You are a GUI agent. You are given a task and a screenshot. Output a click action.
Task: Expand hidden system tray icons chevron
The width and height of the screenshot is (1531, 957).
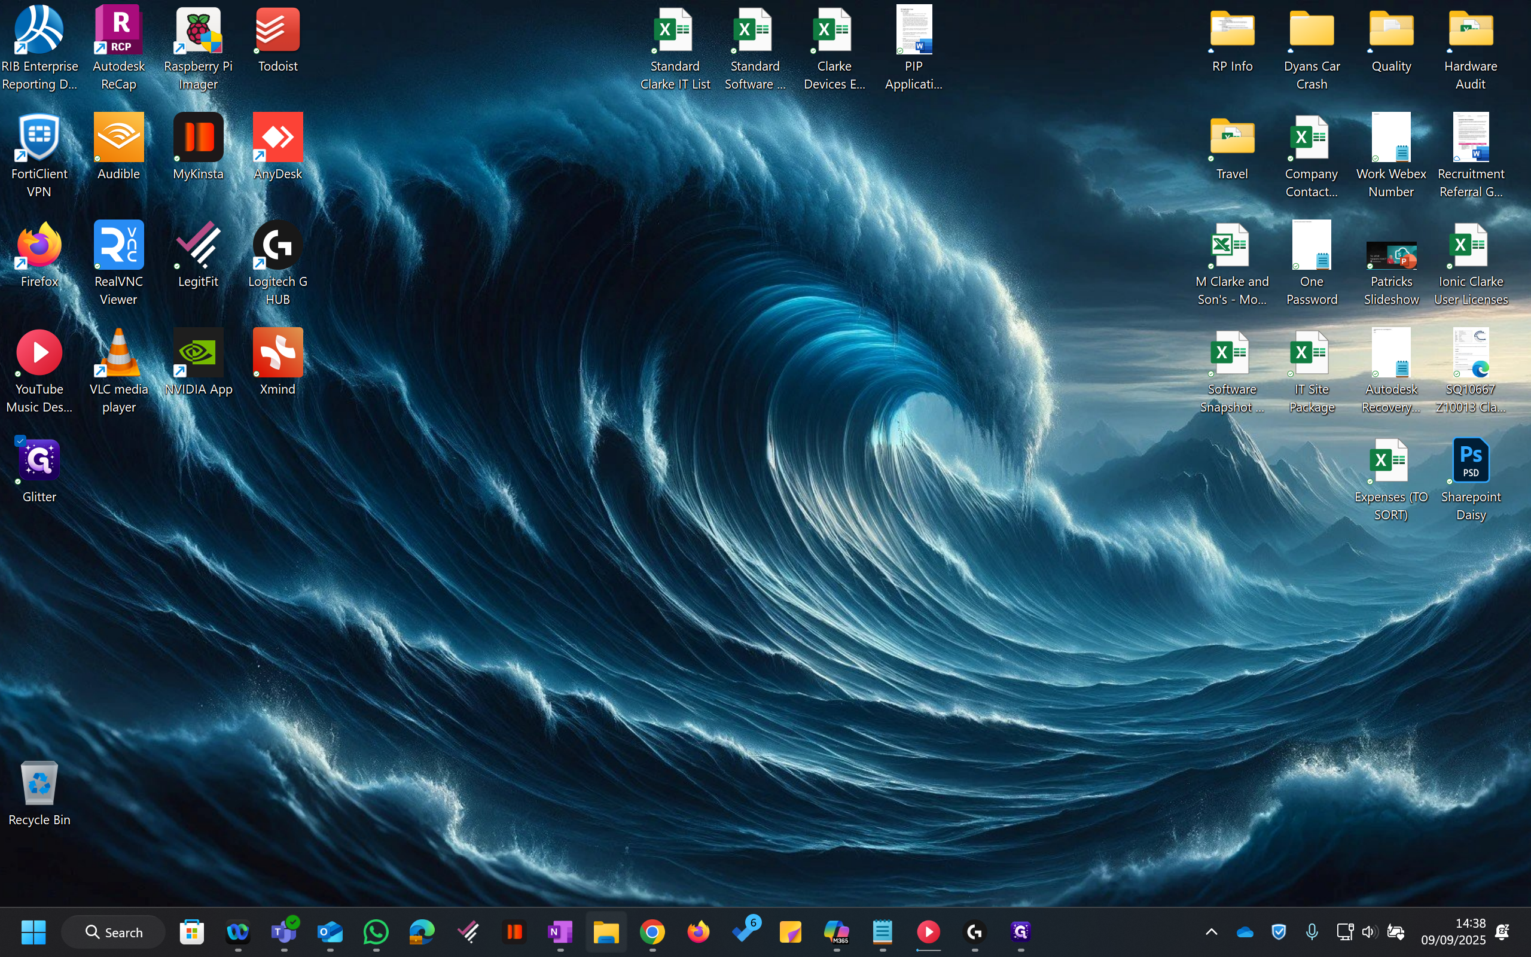tap(1210, 932)
